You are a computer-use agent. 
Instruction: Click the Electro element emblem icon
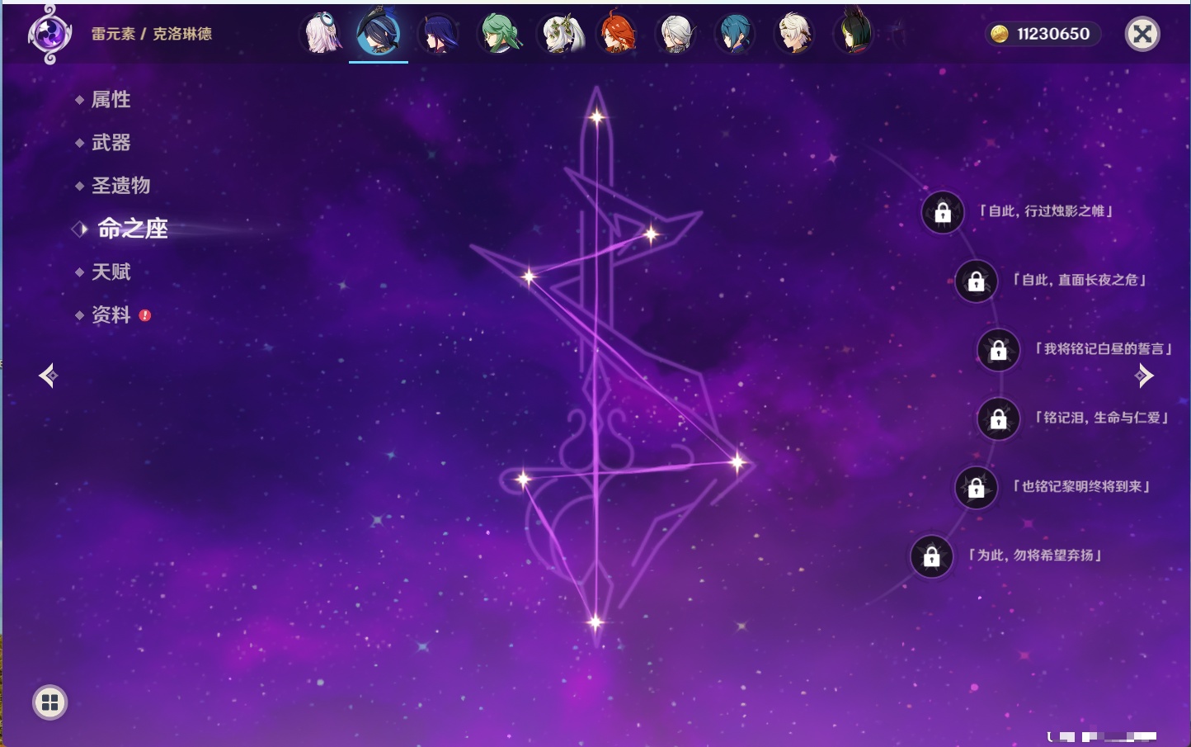point(49,34)
